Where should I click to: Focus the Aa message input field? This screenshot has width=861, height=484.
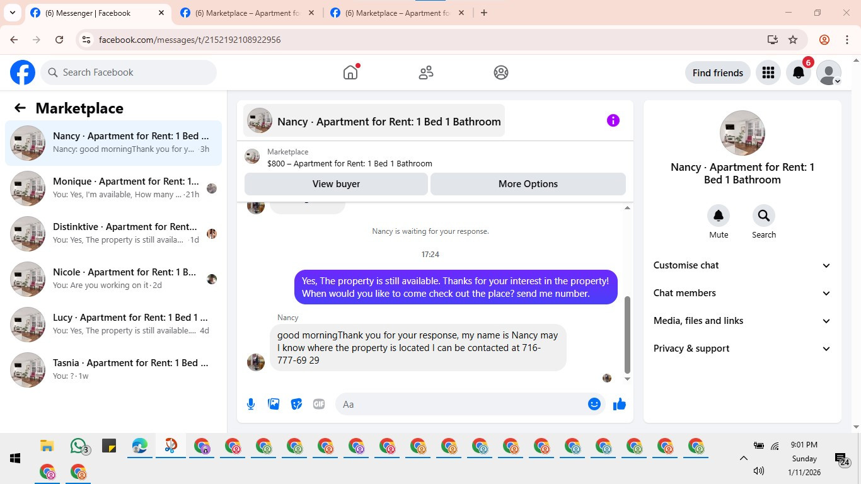(x=460, y=404)
